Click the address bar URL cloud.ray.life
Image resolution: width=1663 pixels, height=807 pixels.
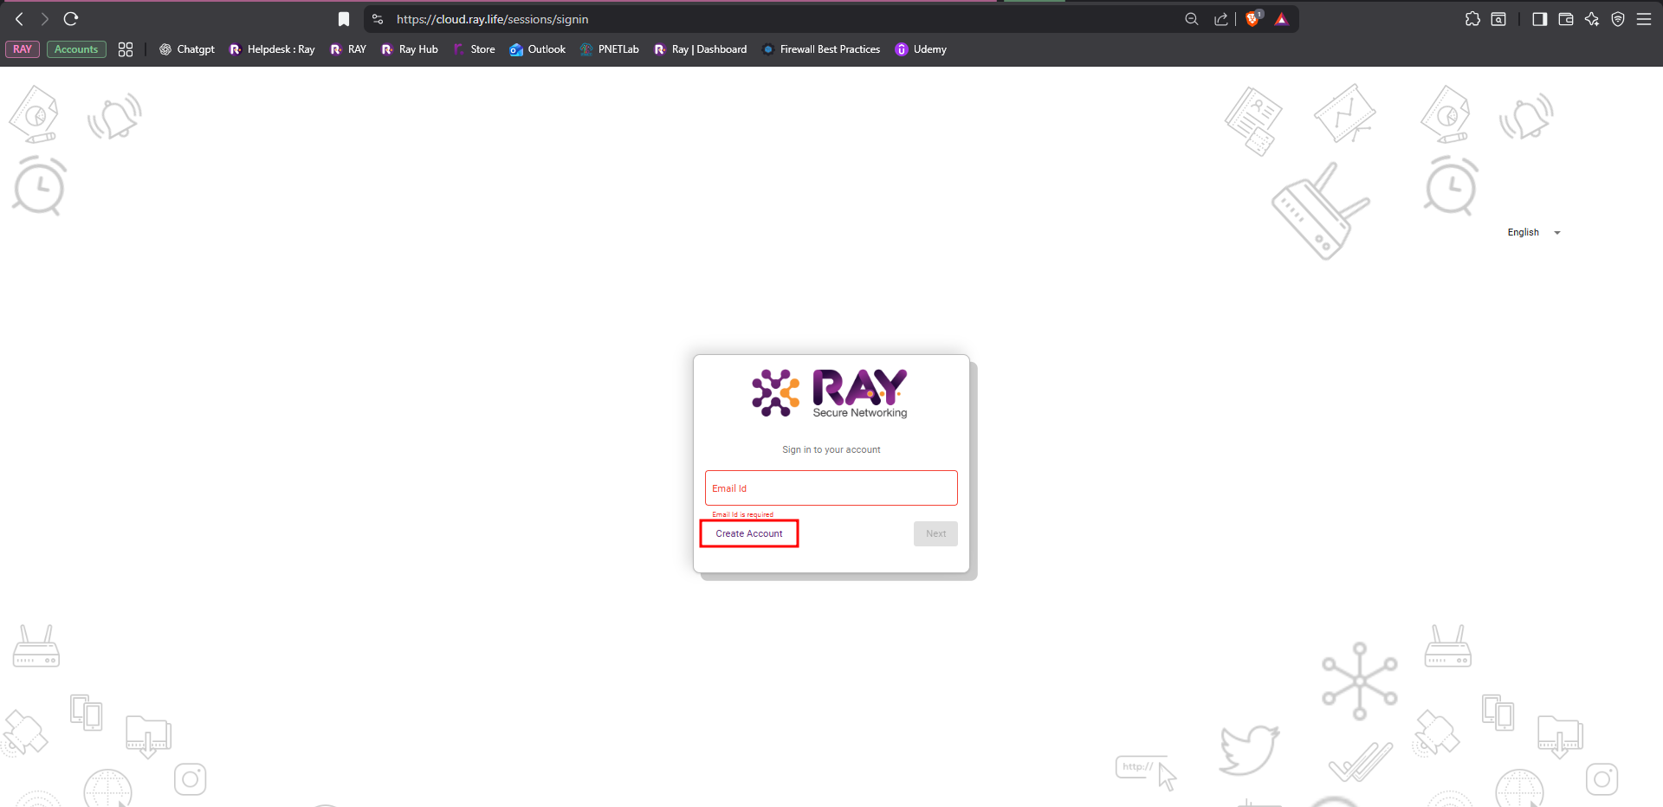[x=492, y=19]
